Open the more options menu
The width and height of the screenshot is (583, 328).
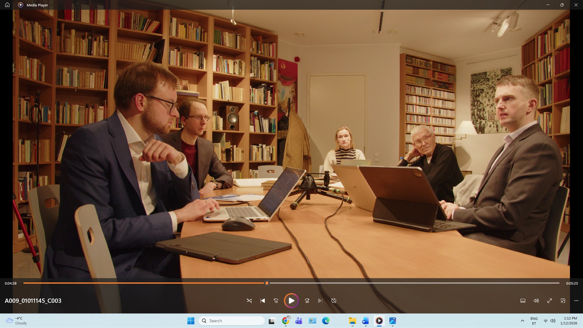tap(576, 301)
